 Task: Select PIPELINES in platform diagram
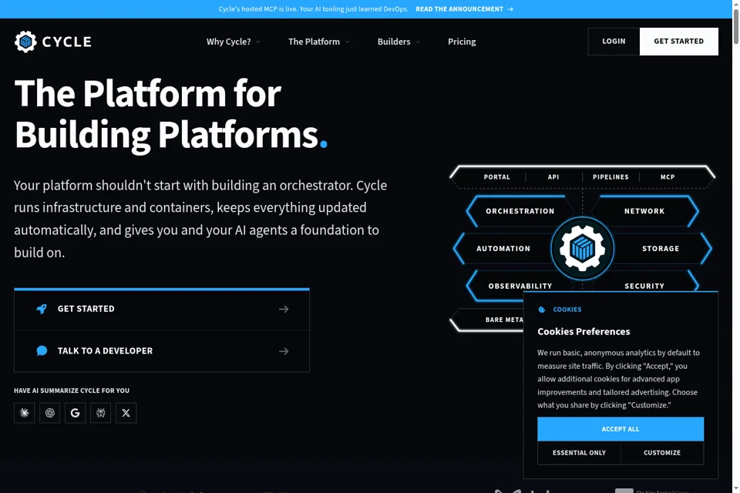pos(610,177)
